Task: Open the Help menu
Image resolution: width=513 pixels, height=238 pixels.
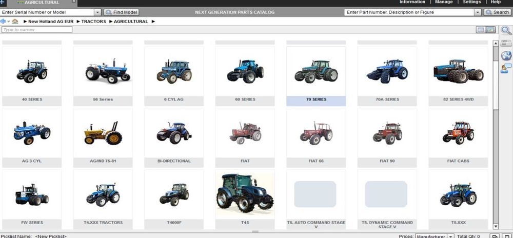Action: pos(496,2)
